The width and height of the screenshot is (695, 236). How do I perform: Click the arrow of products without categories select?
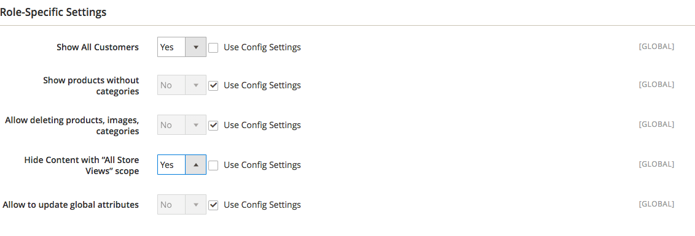(196, 85)
